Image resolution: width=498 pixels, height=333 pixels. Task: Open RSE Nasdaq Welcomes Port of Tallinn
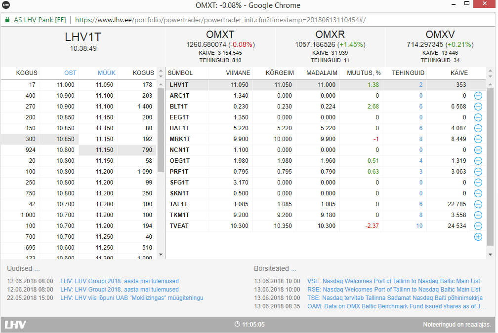(394, 290)
